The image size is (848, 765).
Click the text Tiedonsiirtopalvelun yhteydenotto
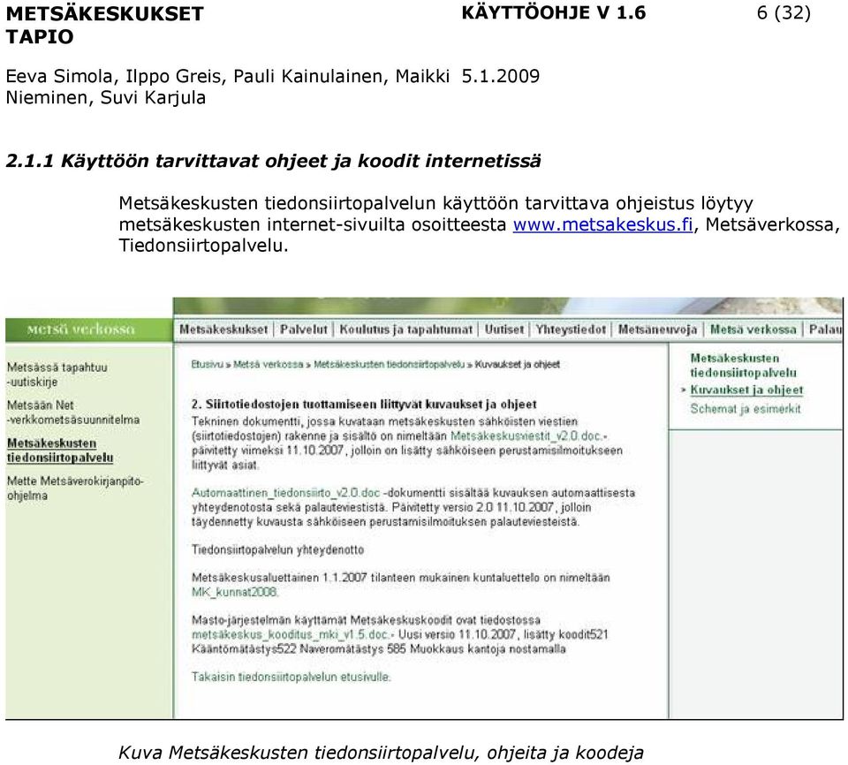(x=278, y=549)
